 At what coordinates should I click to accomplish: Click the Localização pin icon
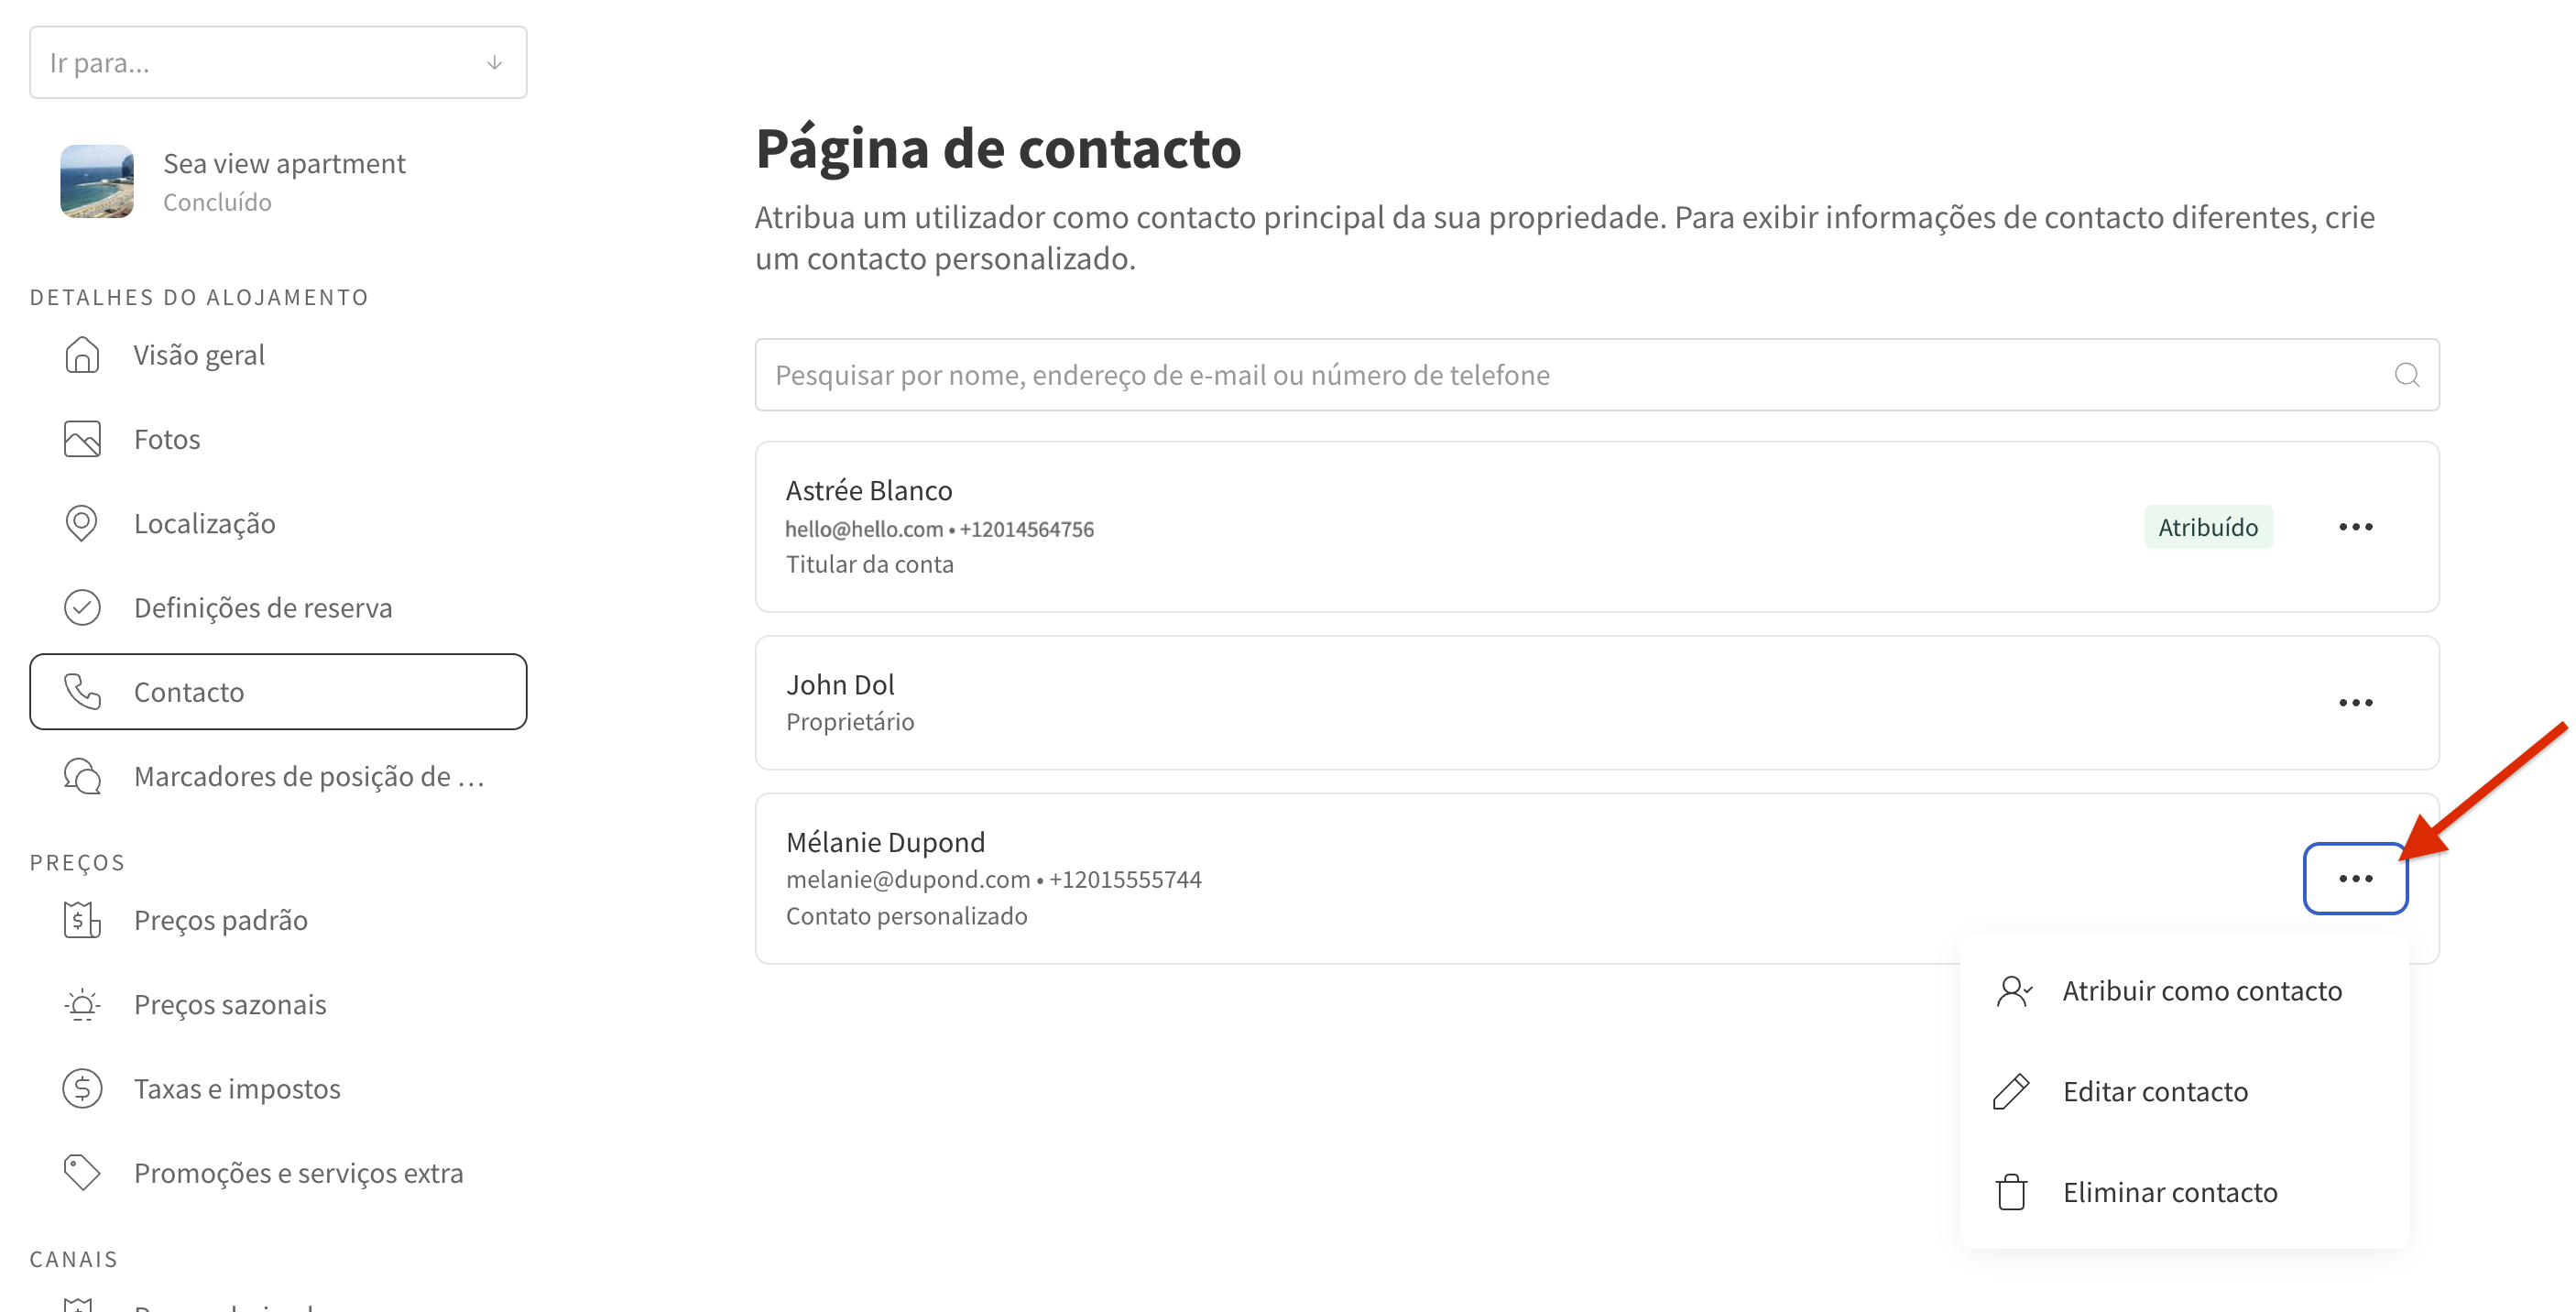coord(82,523)
